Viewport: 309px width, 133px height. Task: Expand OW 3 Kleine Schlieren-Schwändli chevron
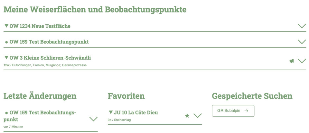(x=302, y=61)
